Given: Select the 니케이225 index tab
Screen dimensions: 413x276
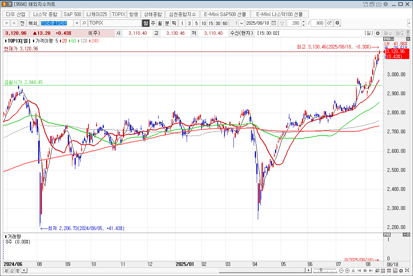Looking at the screenshot, I should [x=97, y=14].
